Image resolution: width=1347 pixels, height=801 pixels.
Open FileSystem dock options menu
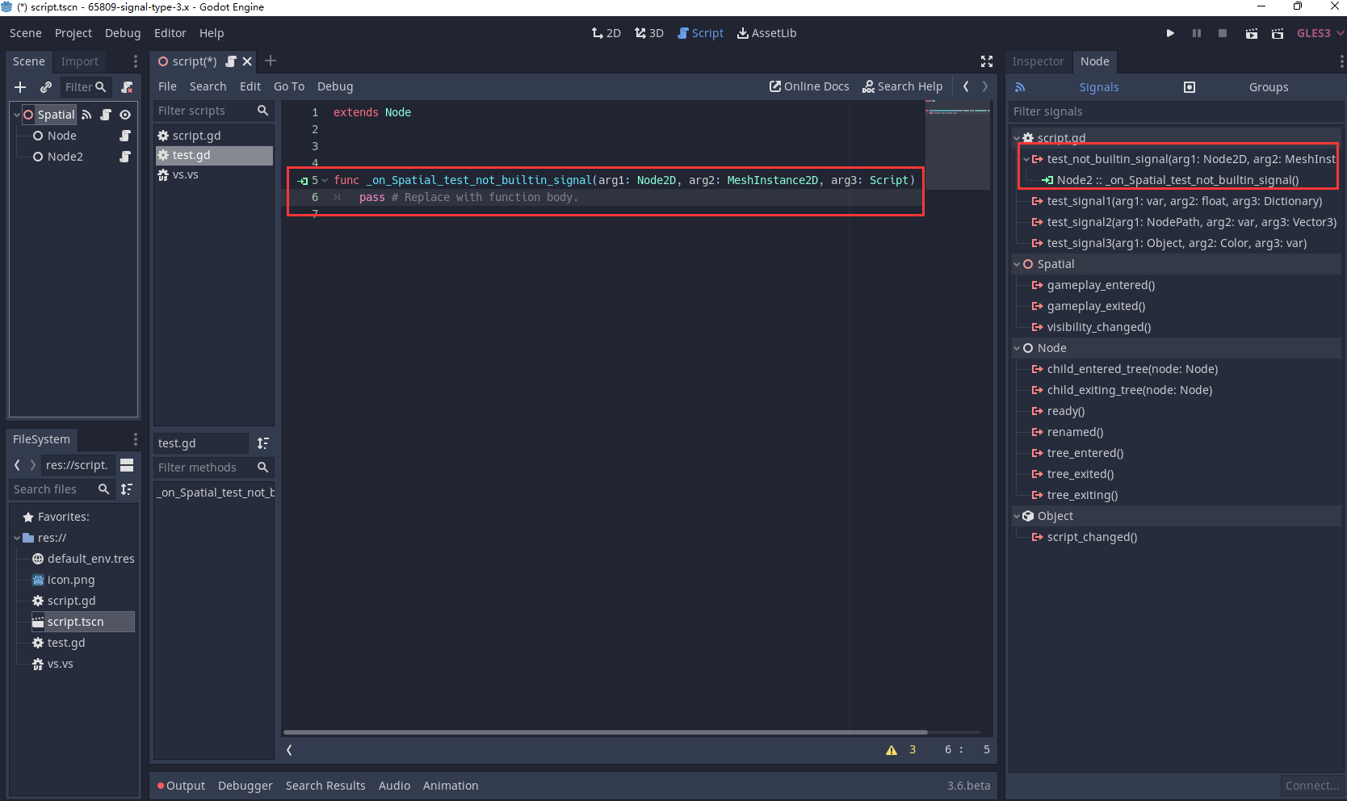pos(135,439)
